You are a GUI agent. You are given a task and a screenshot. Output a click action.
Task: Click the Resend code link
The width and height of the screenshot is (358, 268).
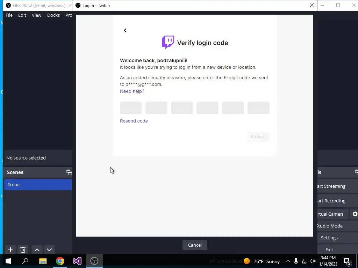click(x=134, y=121)
